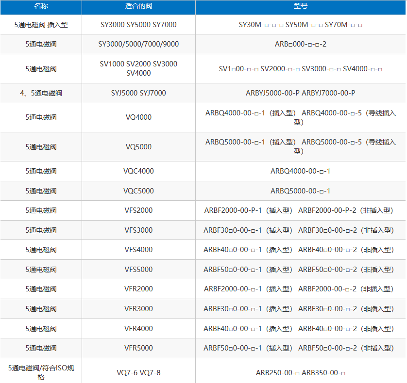Select the model cell 'ARB□000-□-□-2'

tap(300, 44)
